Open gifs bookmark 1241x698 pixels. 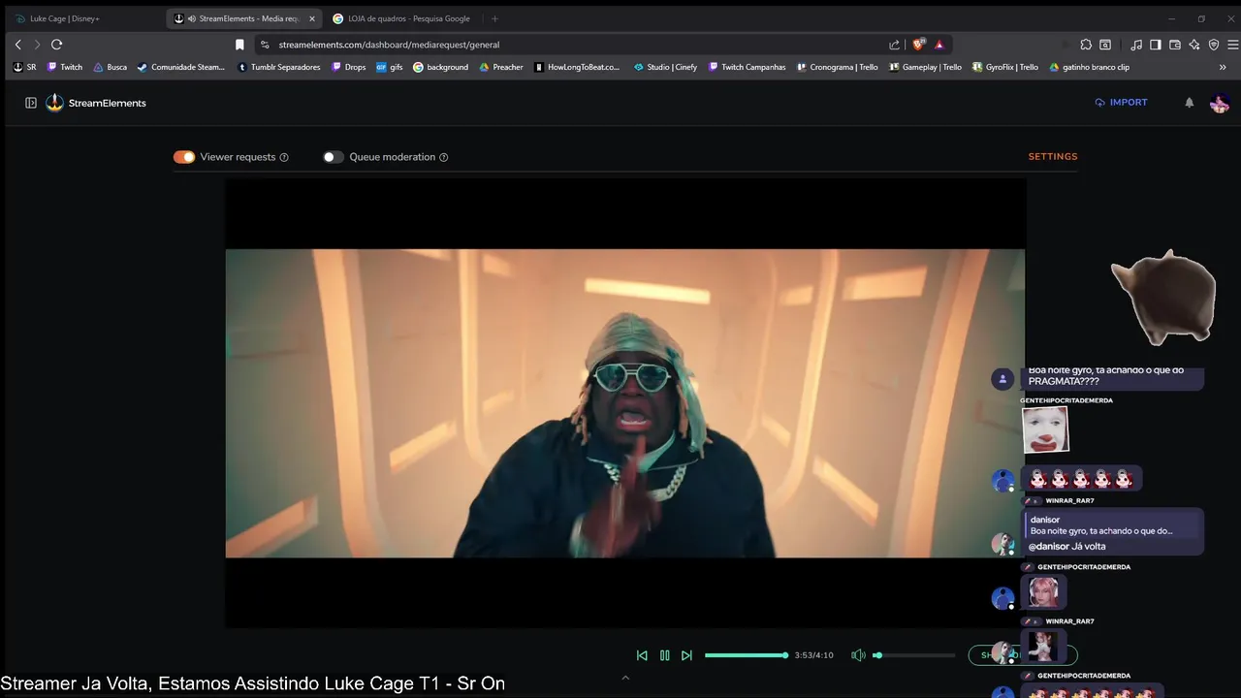389,67
